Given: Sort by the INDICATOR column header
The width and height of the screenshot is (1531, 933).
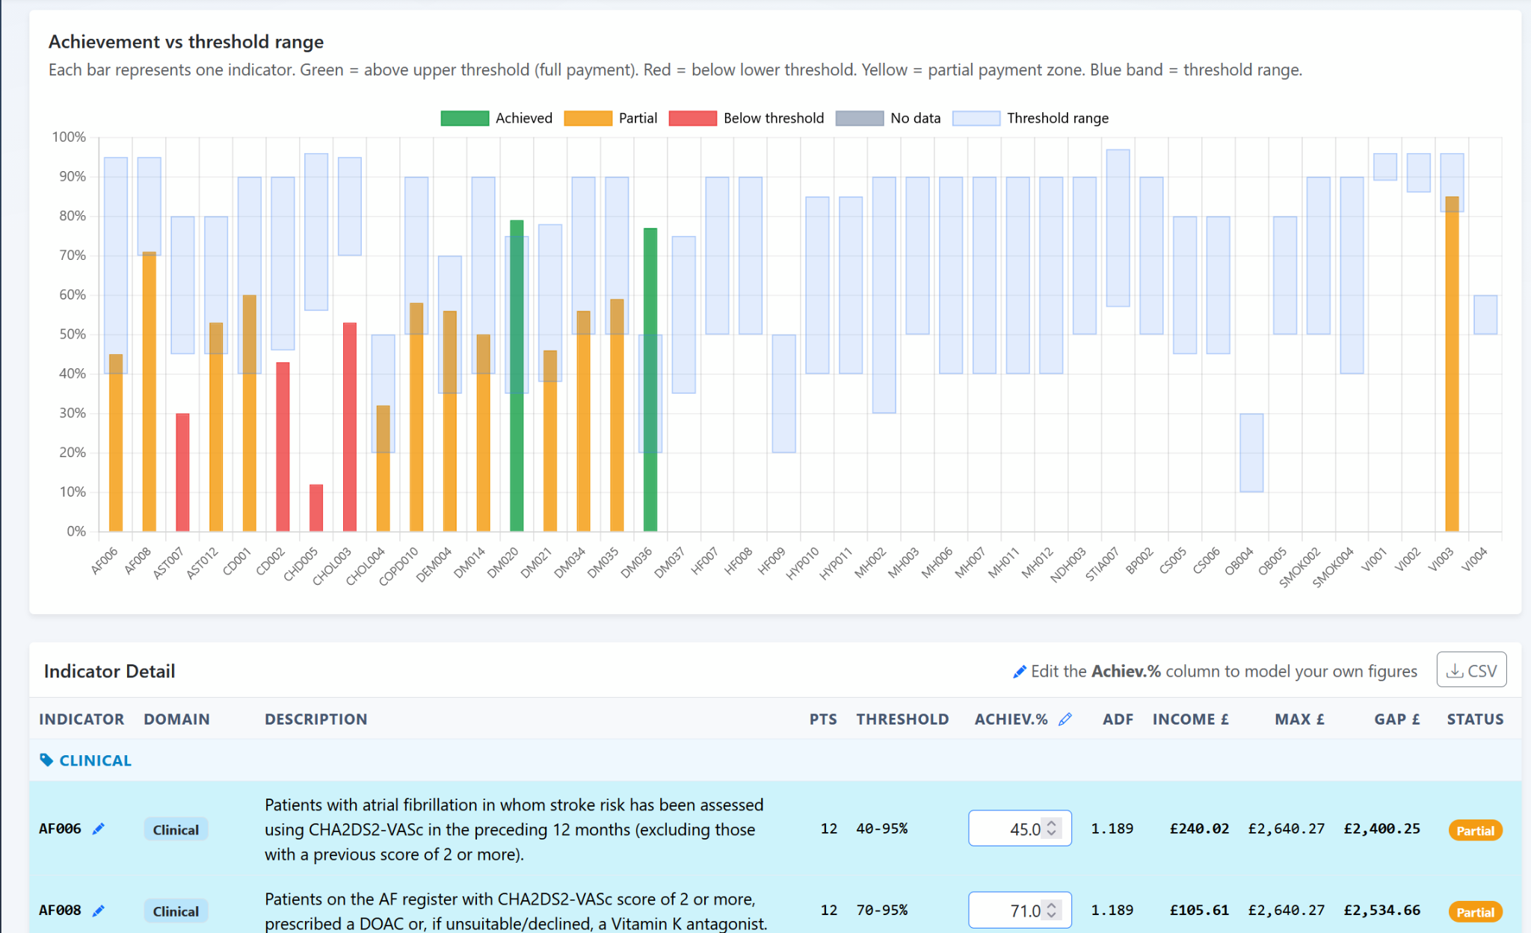Looking at the screenshot, I should 81,719.
